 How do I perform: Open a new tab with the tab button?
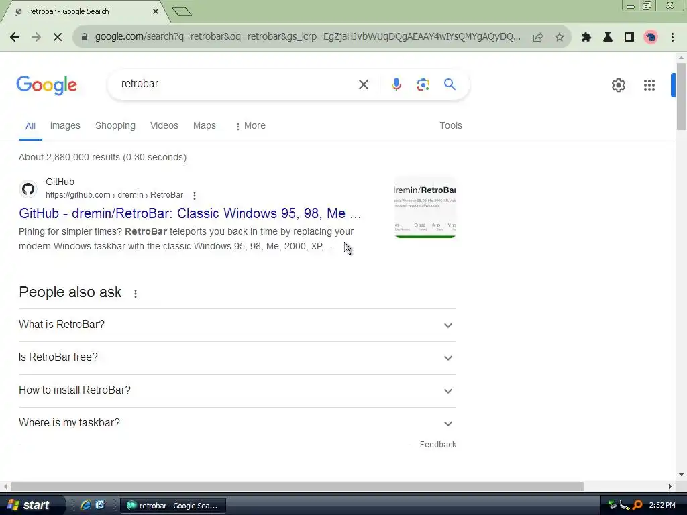coord(181,11)
